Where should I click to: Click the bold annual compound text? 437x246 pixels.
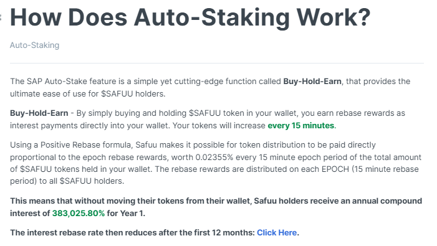click(x=387, y=201)
